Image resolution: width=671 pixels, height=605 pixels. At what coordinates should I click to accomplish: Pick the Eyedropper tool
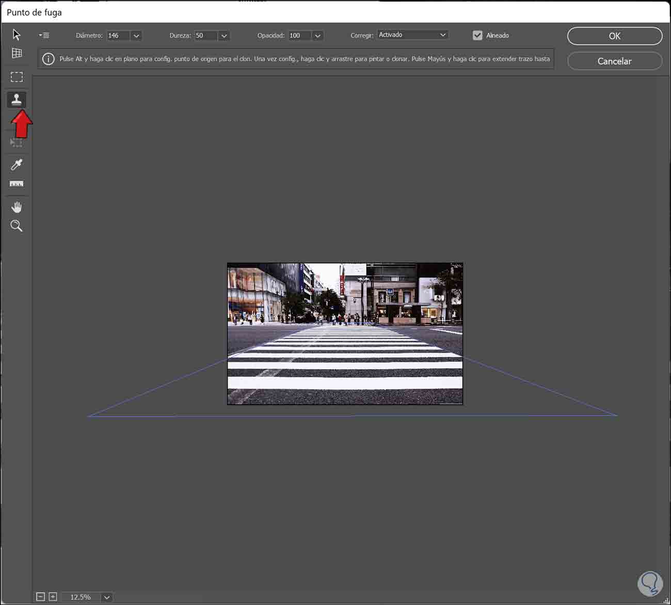pyautogui.click(x=17, y=165)
